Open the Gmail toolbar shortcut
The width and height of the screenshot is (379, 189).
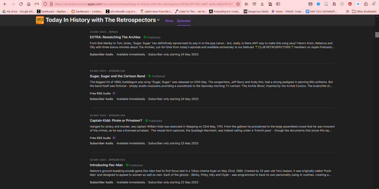click(37, 4)
